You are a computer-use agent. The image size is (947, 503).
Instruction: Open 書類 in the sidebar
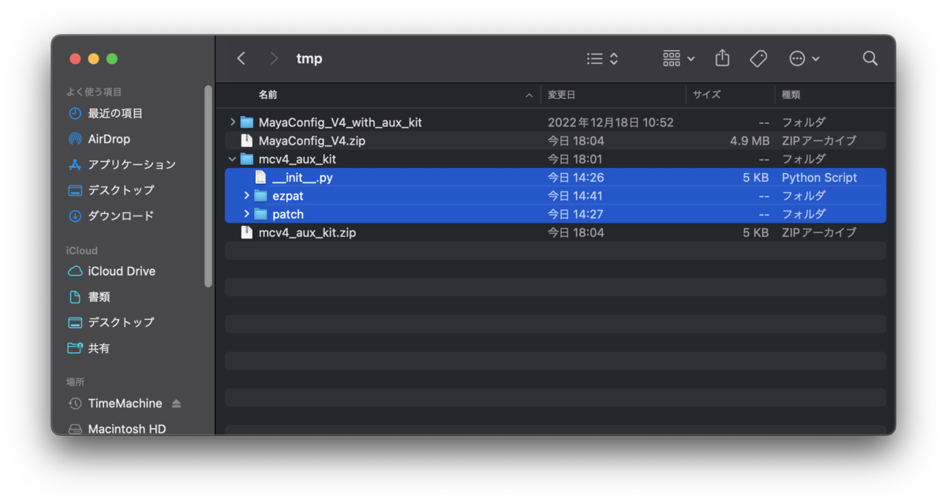pos(99,297)
